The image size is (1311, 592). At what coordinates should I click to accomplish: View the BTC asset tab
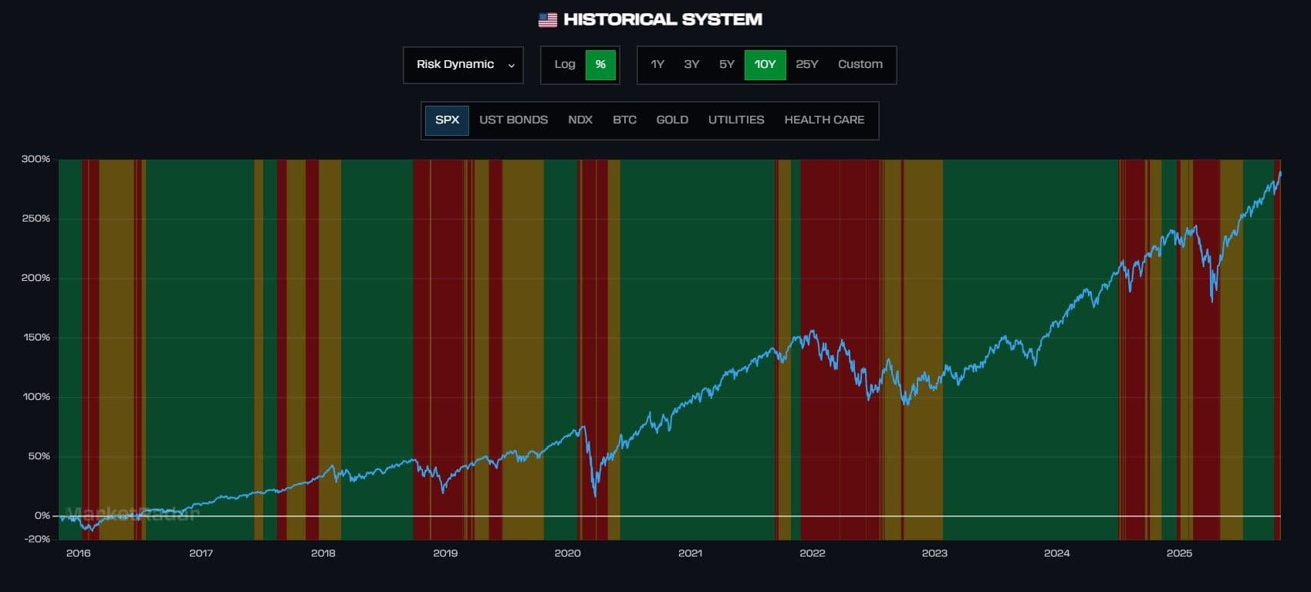pos(624,120)
